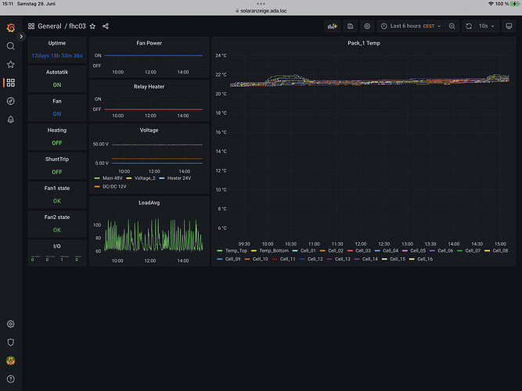The image size is (522, 391).
Task: Open the search dashboards icon
Action: [11, 46]
